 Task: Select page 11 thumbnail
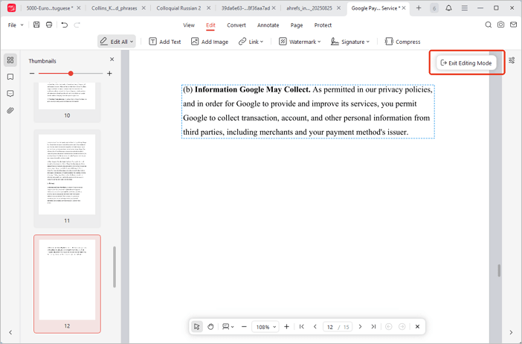(x=67, y=175)
